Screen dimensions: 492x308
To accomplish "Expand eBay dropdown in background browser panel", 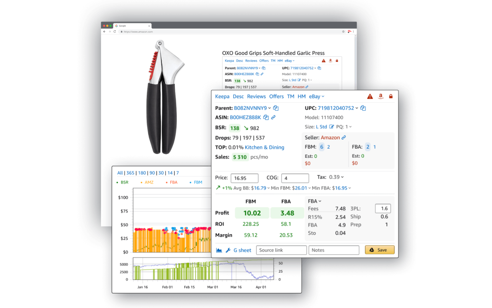I will point(289,60).
